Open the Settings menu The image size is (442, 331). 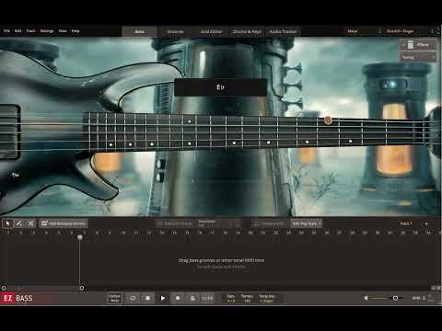click(x=47, y=31)
